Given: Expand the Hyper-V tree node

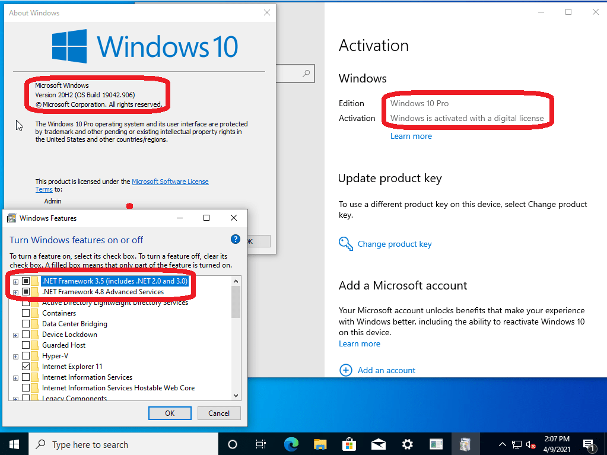Looking at the screenshot, I should pyautogui.click(x=15, y=357).
